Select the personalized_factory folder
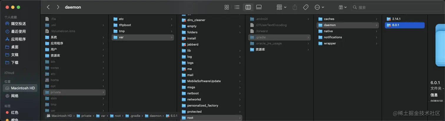This screenshot has height=121, width=445. point(211,105)
